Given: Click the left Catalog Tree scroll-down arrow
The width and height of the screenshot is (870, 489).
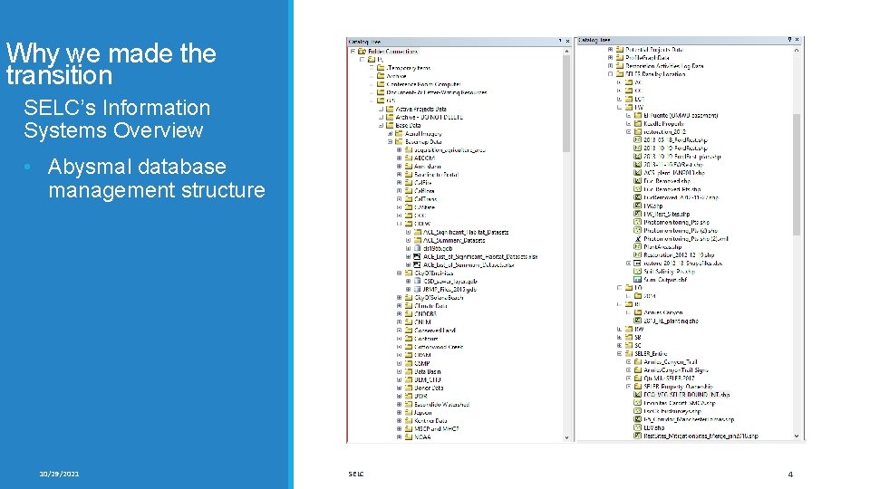Looking at the screenshot, I should (566, 437).
